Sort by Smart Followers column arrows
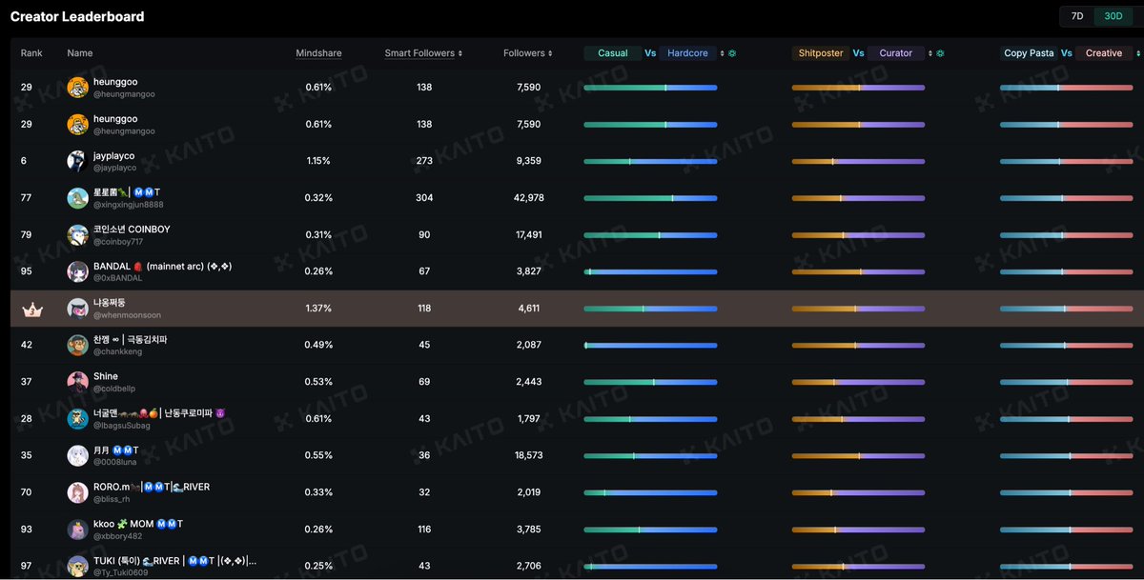This screenshot has height=580, width=1144. (x=460, y=54)
